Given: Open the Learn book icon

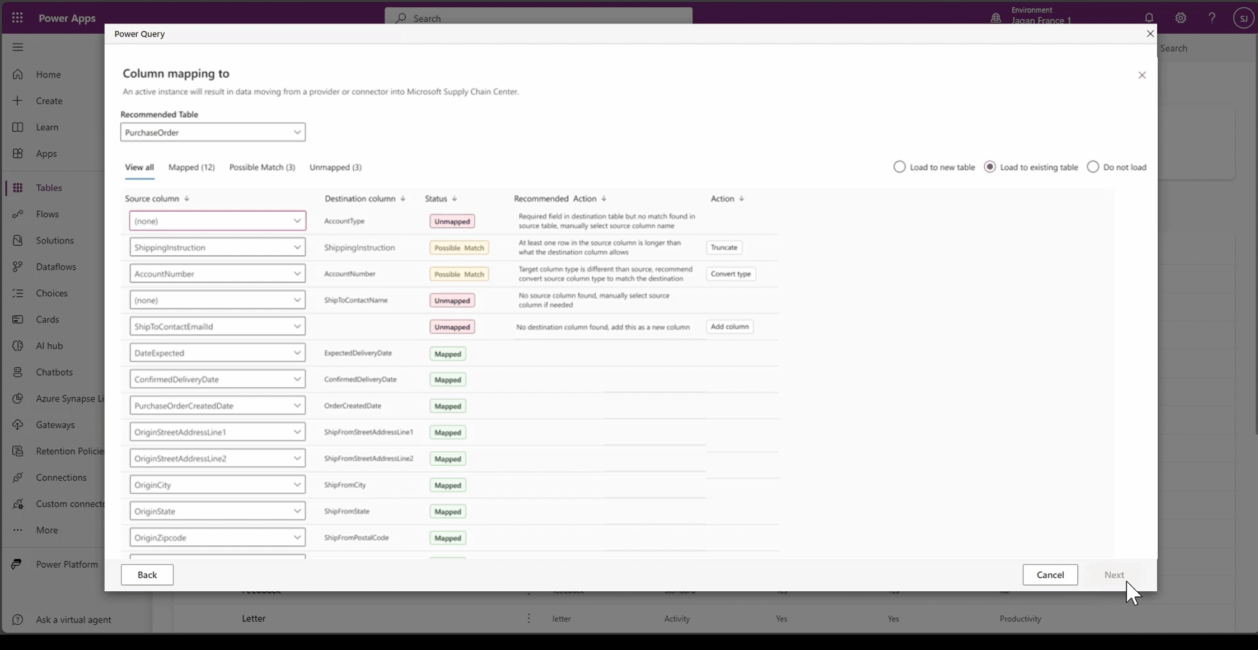Looking at the screenshot, I should pyautogui.click(x=17, y=127).
